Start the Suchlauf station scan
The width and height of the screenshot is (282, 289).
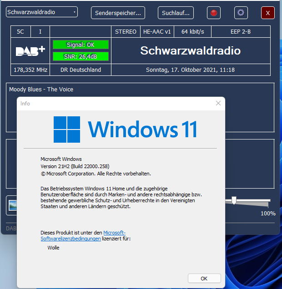[x=176, y=13]
